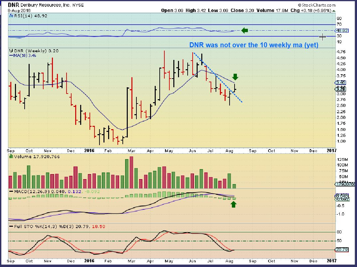Click the candlestick icon before DNR (Weekly)
Viewport: 357px width, 267px height.
11,51
